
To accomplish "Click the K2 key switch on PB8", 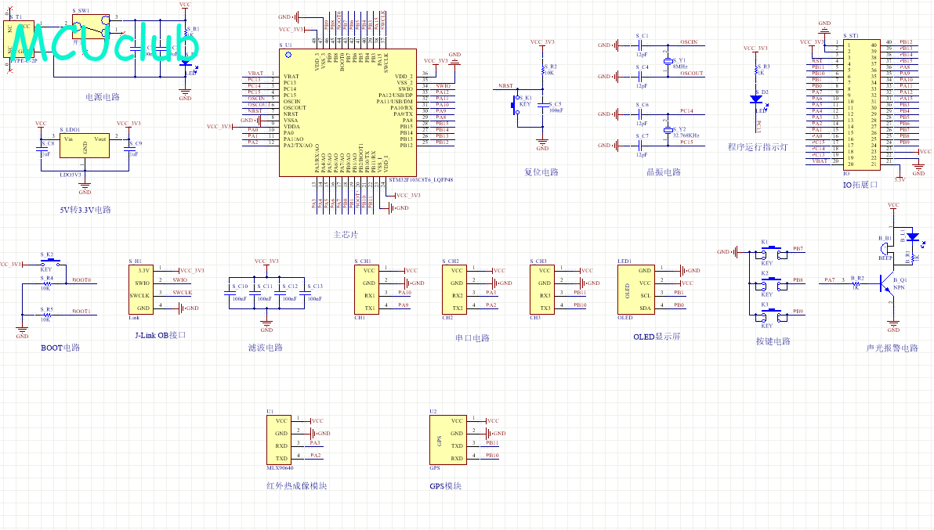I will click(773, 283).
